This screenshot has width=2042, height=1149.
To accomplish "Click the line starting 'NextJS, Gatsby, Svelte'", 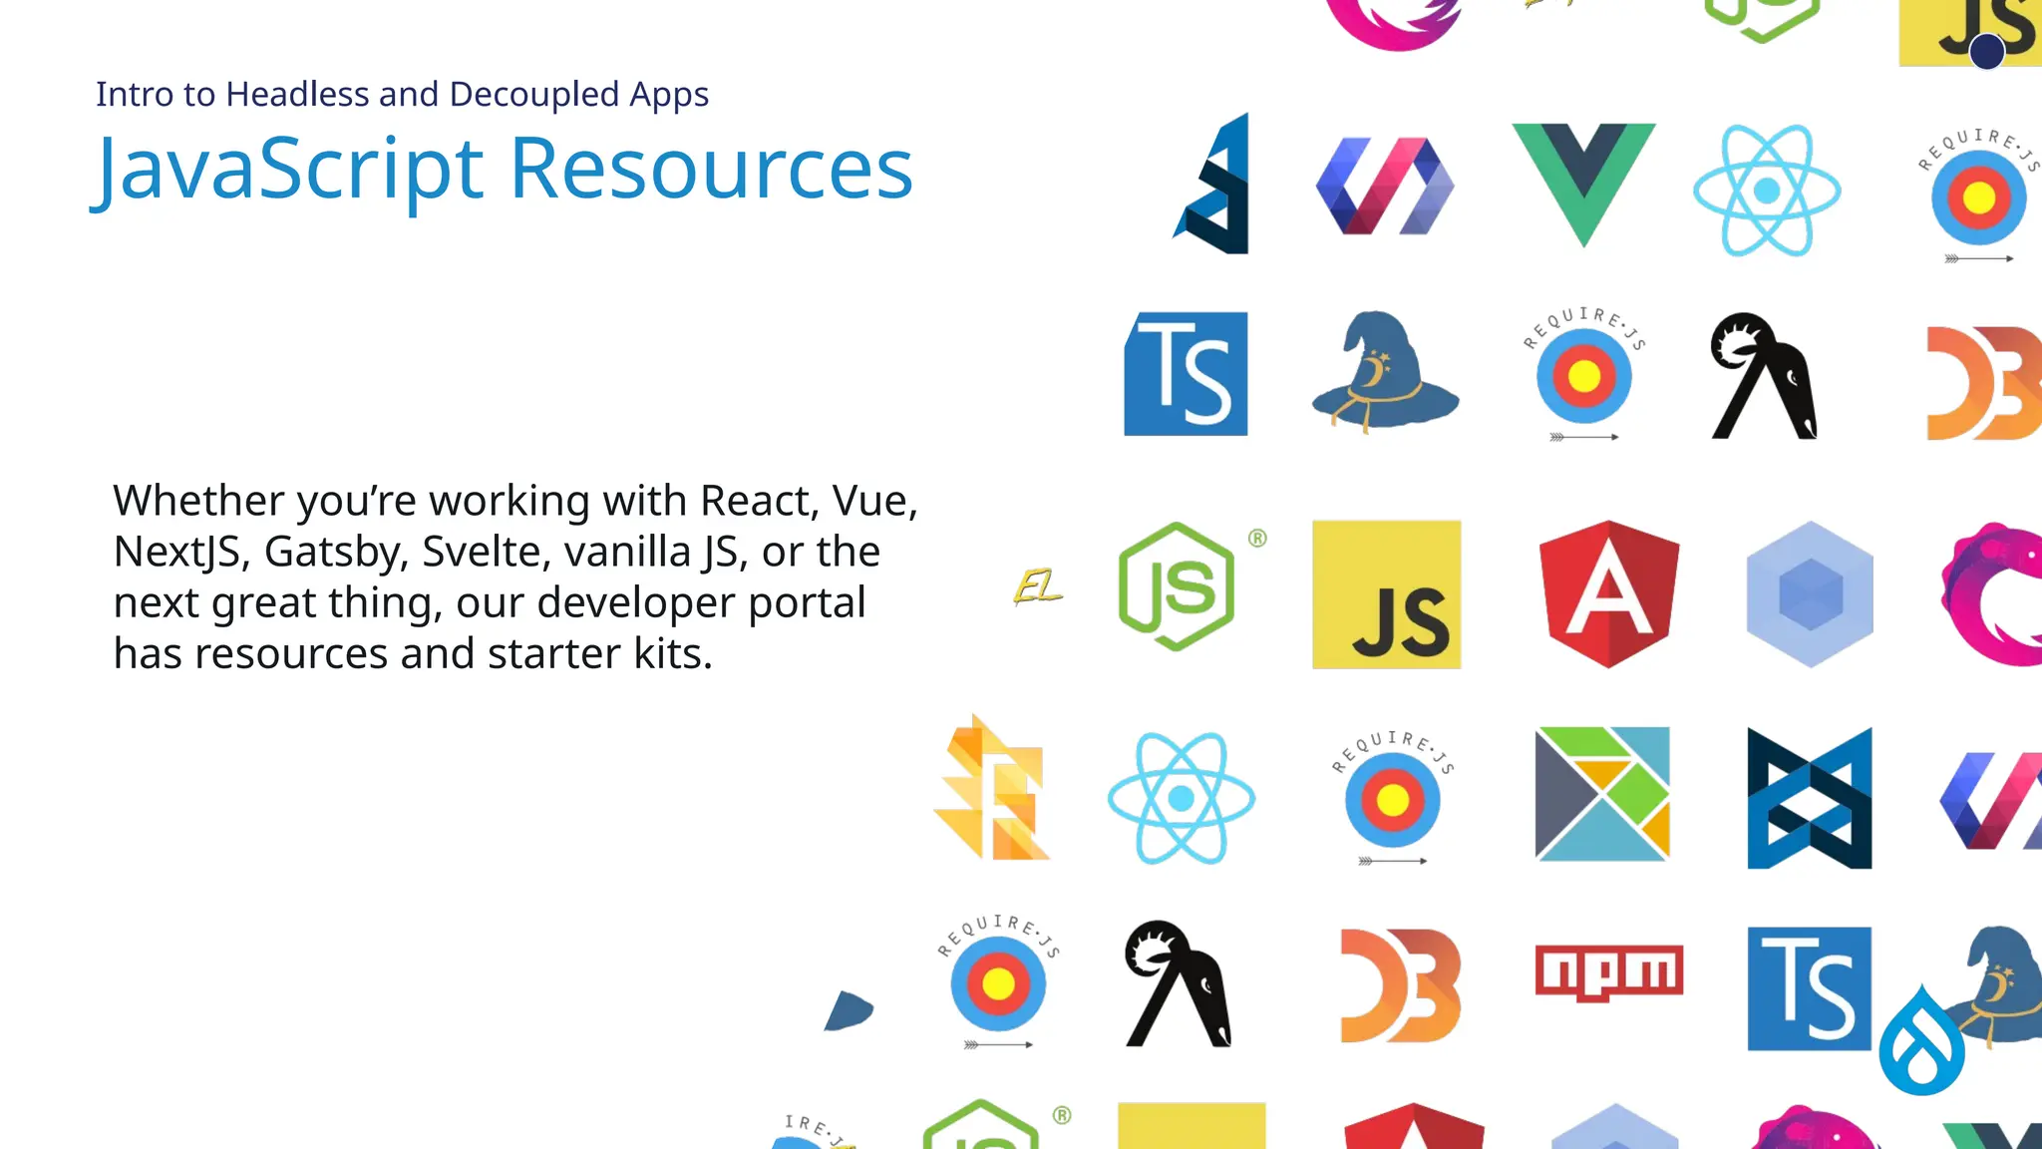I will (x=497, y=552).
